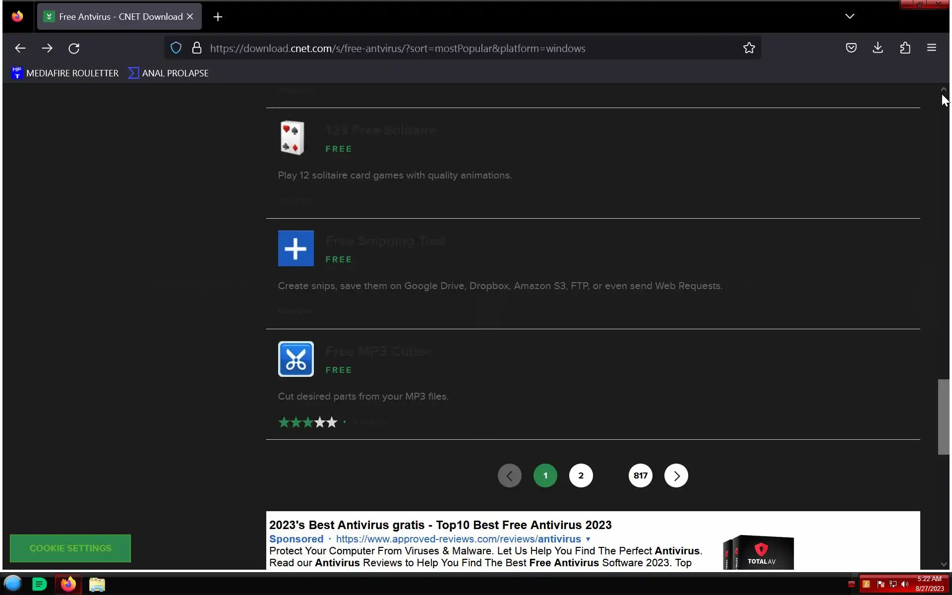The image size is (952, 595).
Task: Bookmark this page with the star icon
Action: (749, 48)
